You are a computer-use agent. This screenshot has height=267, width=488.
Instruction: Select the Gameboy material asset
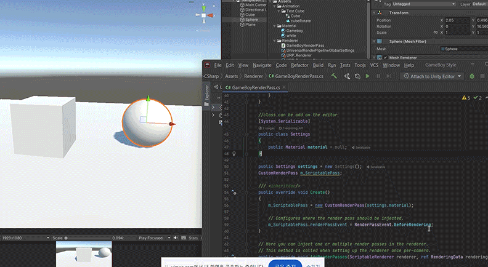click(x=295, y=30)
